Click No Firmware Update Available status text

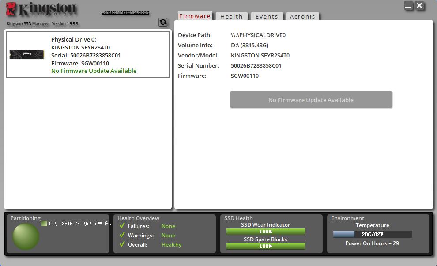point(94,71)
